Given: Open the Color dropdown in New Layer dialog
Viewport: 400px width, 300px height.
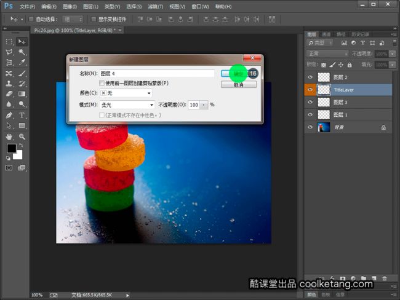Looking at the screenshot, I should coord(126,93).
